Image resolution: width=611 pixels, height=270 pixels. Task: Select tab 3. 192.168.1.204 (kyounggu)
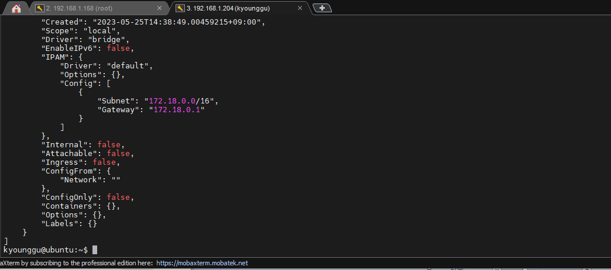(239, 8)
